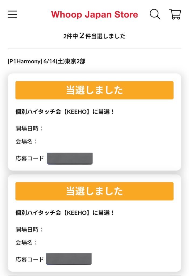Tap the first orange 当選しました banner
The width and height of the screenshot is (189, 276).
tap(94, 90)
